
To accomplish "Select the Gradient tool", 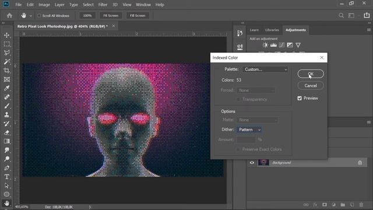I will 6,141.
